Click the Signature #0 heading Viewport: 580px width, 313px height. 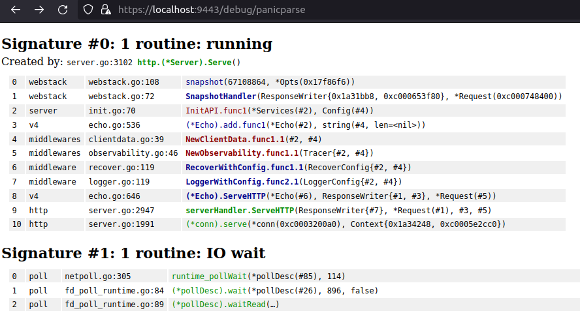click(137, 44)
